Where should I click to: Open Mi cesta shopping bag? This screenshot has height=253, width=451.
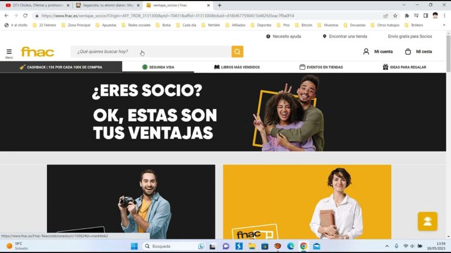click(408, 52)
